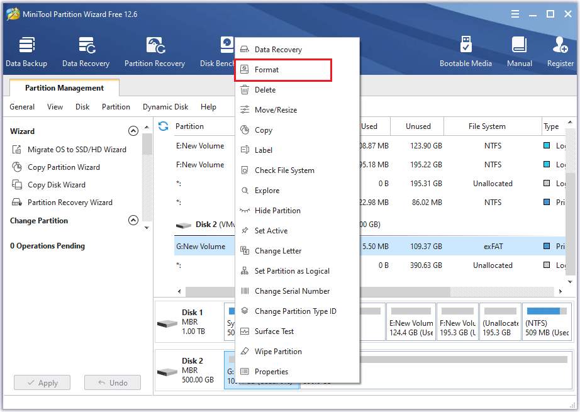
Task: Choose Copy in context menu
Action: click(x=297, y=130)
